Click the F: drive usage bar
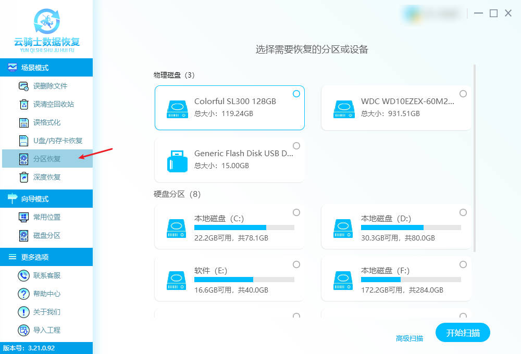The height and width of the screenshot is (354, 521). (x=411, y=280)
